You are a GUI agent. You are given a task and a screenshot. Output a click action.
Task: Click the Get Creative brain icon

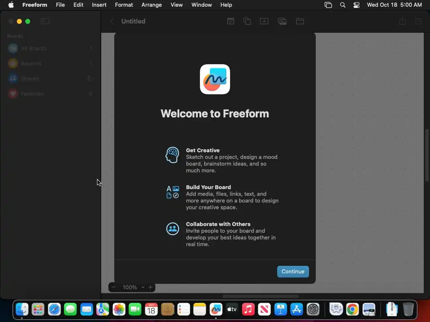tap(172, 155)
